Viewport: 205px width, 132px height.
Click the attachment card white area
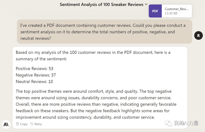[x=177, y=11]
